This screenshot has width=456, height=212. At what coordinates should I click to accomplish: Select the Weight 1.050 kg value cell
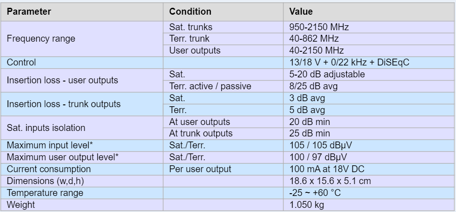click(x=369, y=205)
